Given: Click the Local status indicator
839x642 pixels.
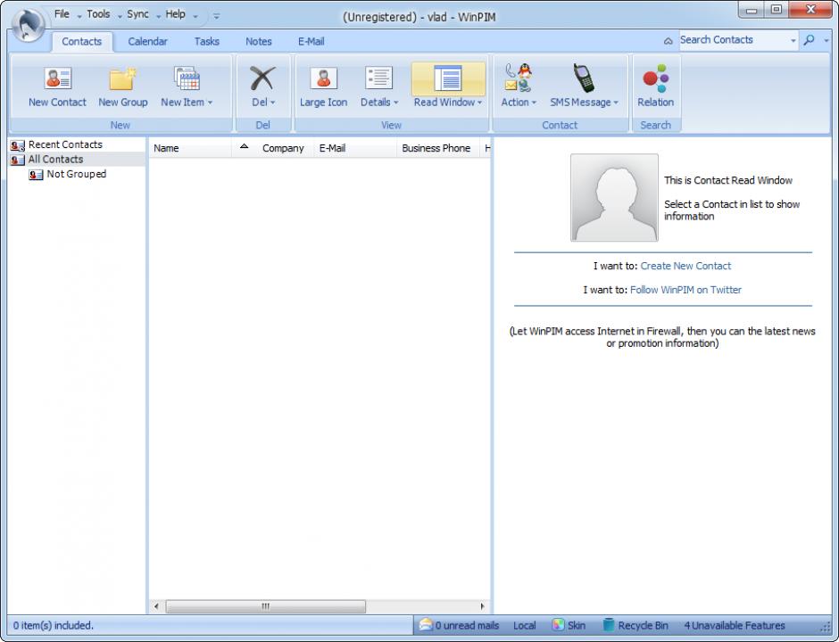Looking at the screenshot, I should [525, 625].
